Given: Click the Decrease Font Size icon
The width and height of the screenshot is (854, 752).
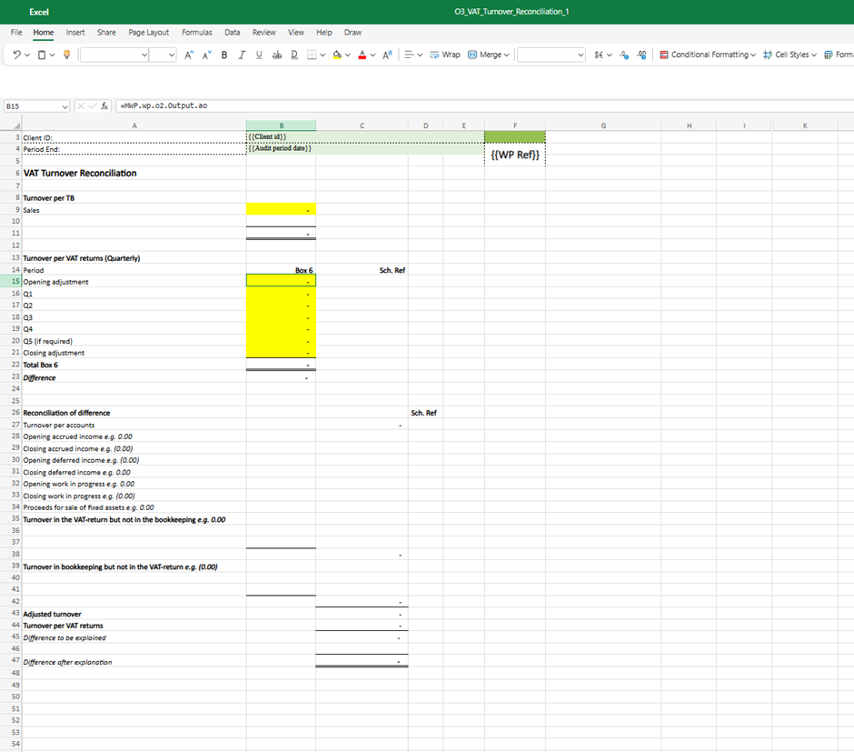Looking at the screenshot, I should point(205,55).
